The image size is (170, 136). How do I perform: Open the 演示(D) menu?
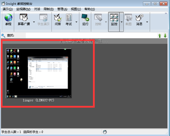pyautogui.click(x=8, y=9)
